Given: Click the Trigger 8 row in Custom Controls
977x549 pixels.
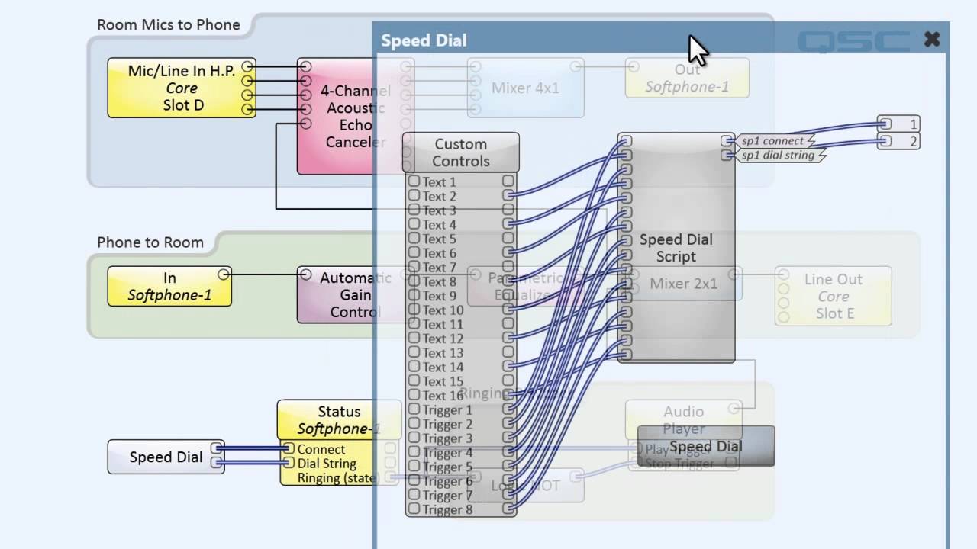Looking at the screenshot, I should coord(461,509).
